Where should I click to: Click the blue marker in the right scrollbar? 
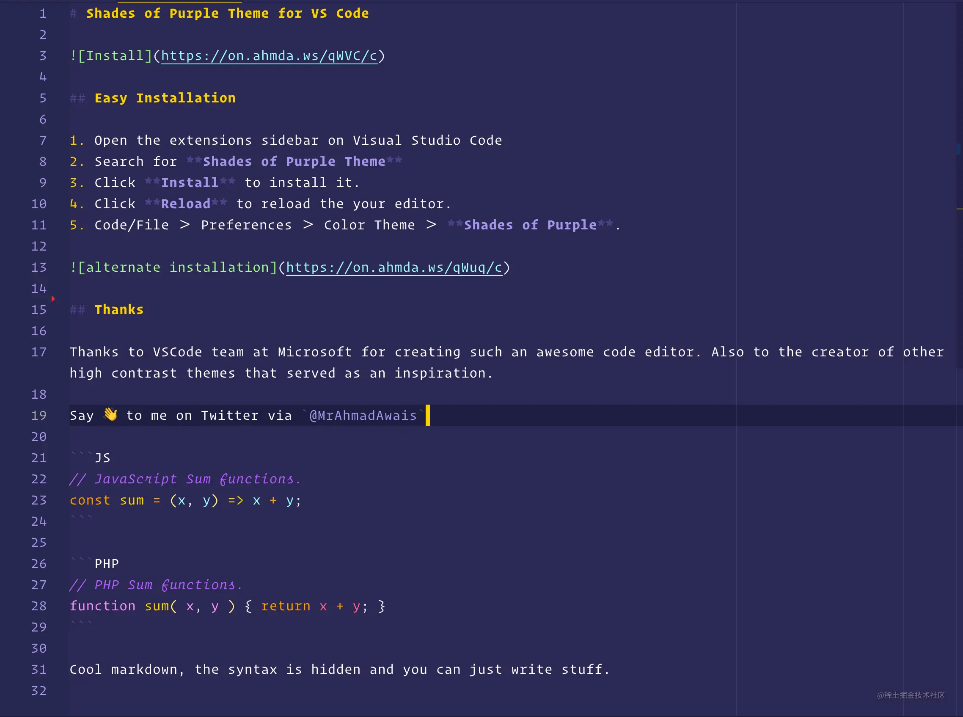[958, 149]
